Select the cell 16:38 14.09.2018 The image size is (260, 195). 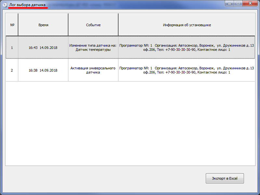(43, 70)
